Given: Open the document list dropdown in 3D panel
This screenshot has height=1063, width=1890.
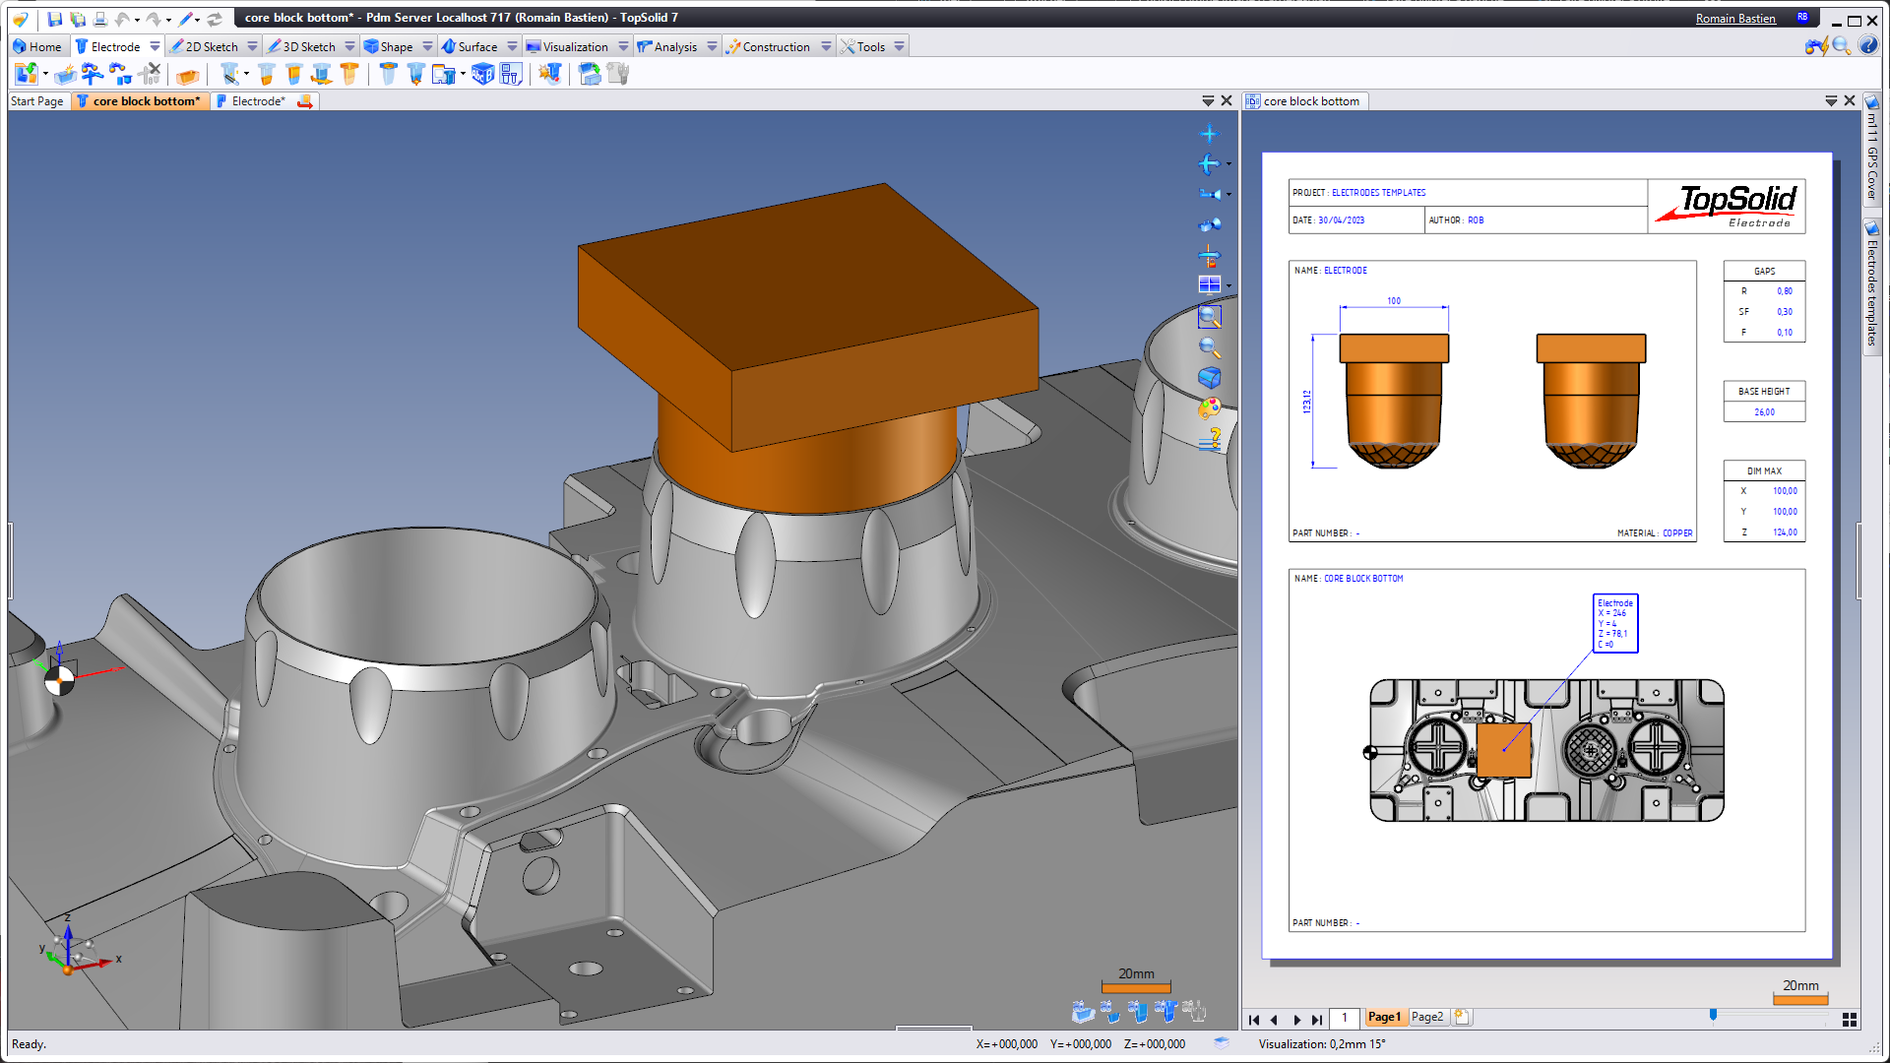Looking at the screenshot, I should 1208,100.
